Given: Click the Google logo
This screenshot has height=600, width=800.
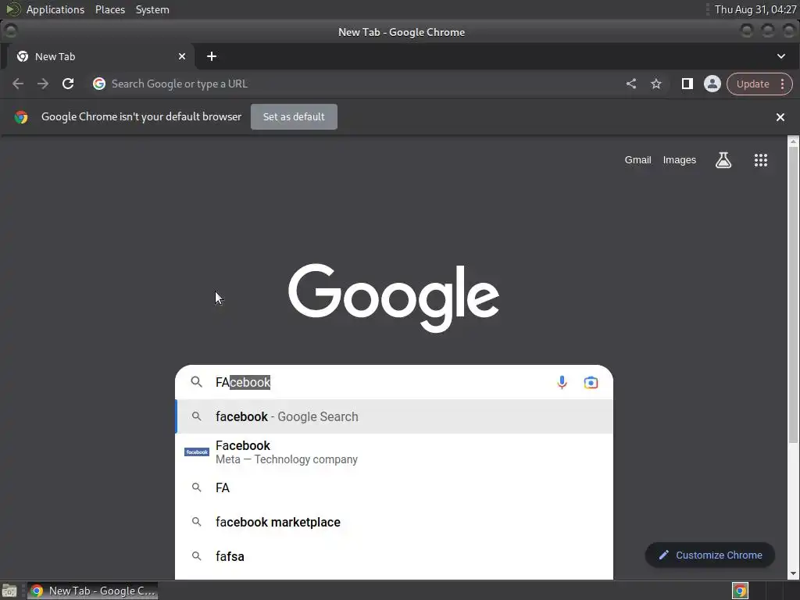Looking at the screenshot, I should coord(394,298).
